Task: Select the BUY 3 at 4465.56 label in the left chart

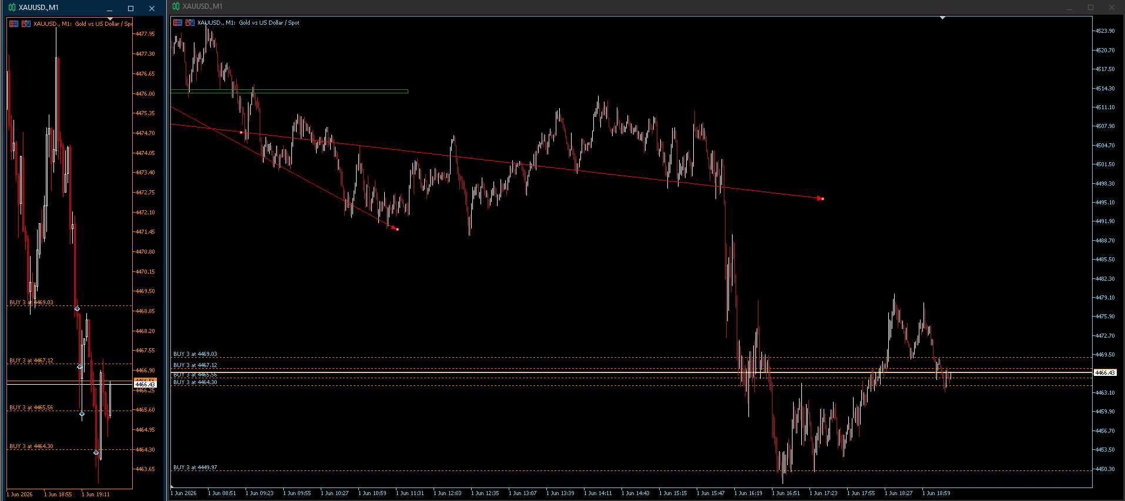Action: click(31, 408)
